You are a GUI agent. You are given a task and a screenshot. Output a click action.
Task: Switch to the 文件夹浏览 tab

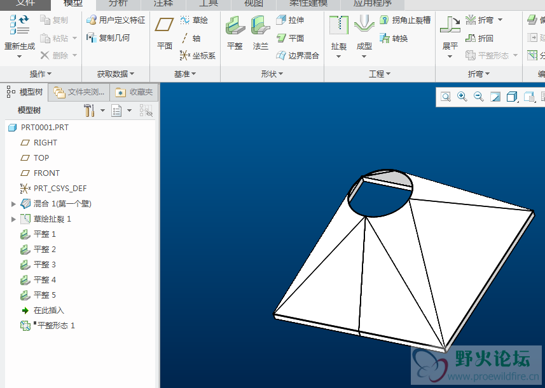(79, 92)
